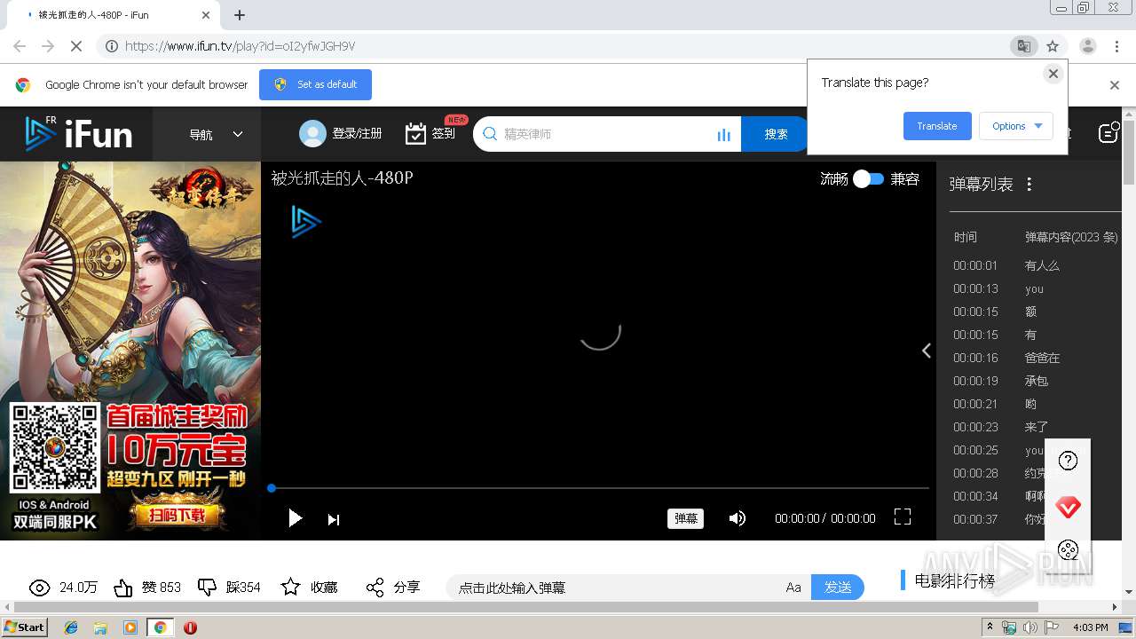
Task: Click the user avatar icon
Action: 312,134
